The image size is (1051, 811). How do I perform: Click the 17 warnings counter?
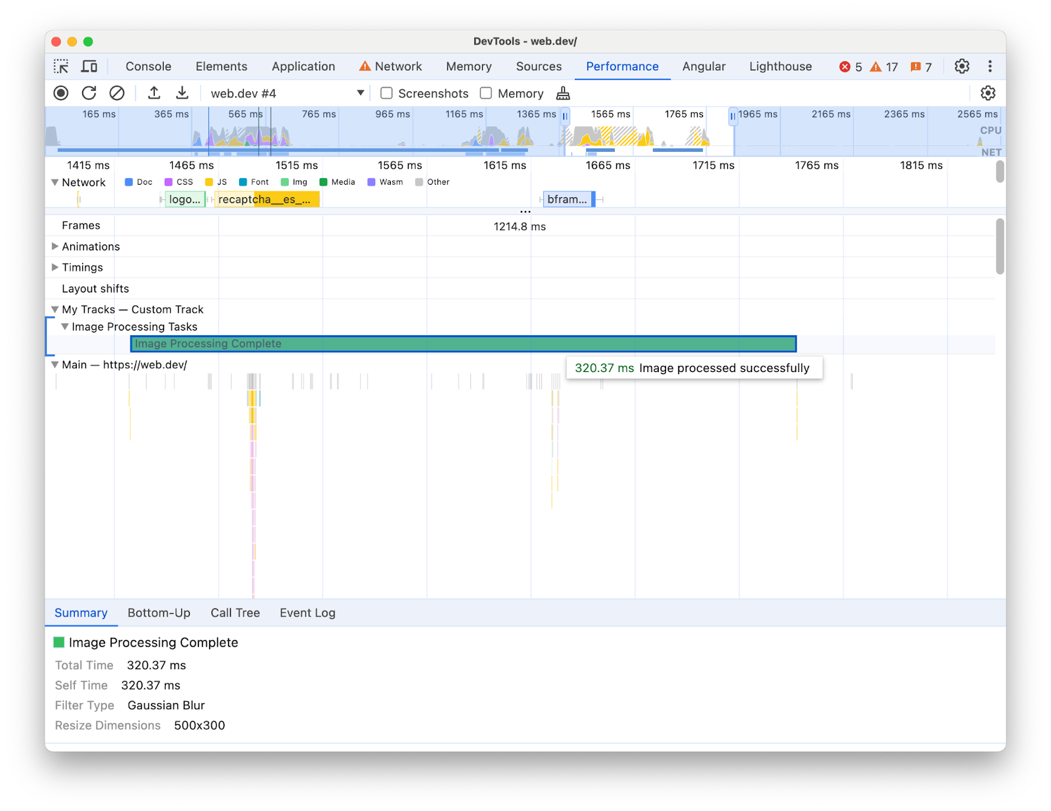883,66
